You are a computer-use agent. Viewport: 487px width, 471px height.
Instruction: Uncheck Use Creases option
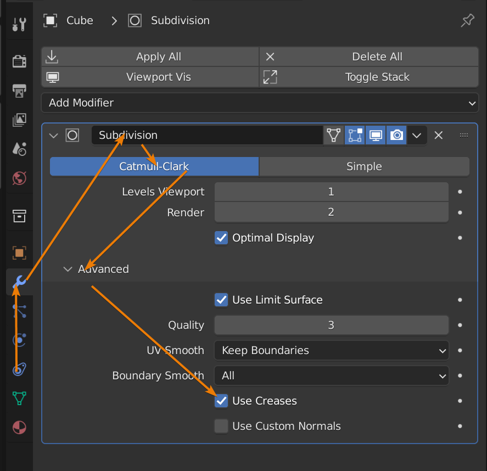(221, 401)
